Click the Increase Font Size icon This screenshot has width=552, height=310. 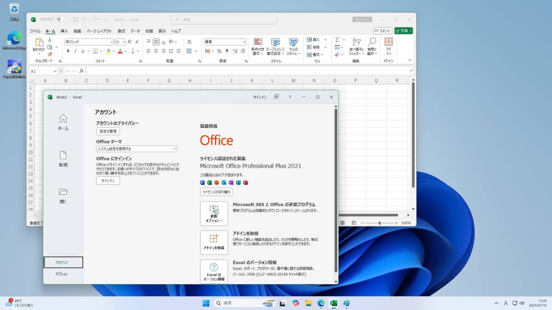tap(130, 42)
